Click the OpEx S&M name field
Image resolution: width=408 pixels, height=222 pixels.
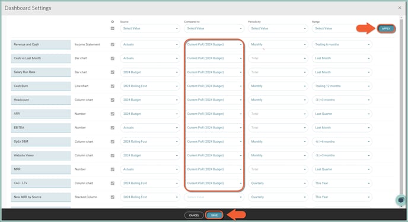click(41, 141)
